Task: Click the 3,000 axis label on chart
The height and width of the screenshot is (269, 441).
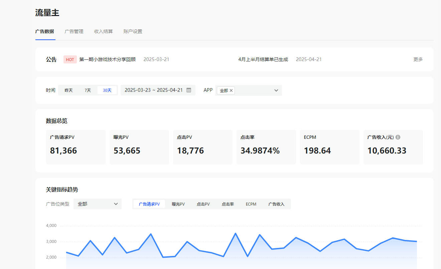Action: [51, 242]
